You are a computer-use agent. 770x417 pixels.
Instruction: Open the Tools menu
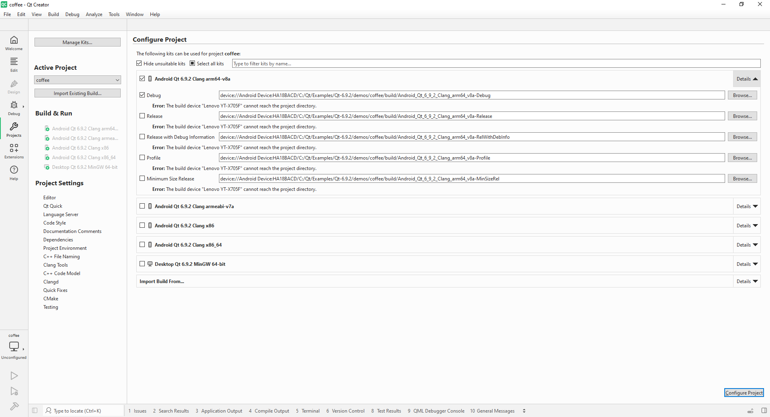[x=114, y=14]
